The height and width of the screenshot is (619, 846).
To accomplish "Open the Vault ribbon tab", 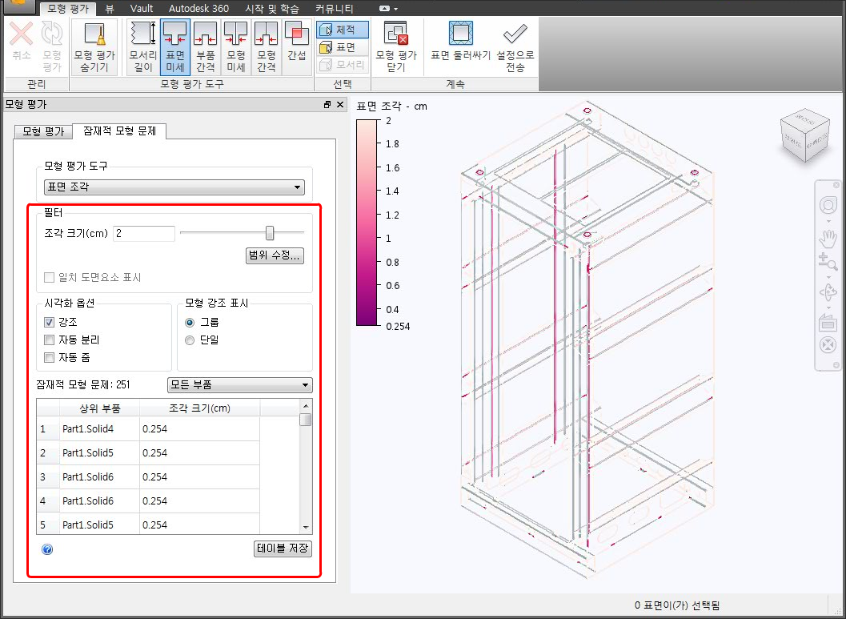I will [142, 9].
